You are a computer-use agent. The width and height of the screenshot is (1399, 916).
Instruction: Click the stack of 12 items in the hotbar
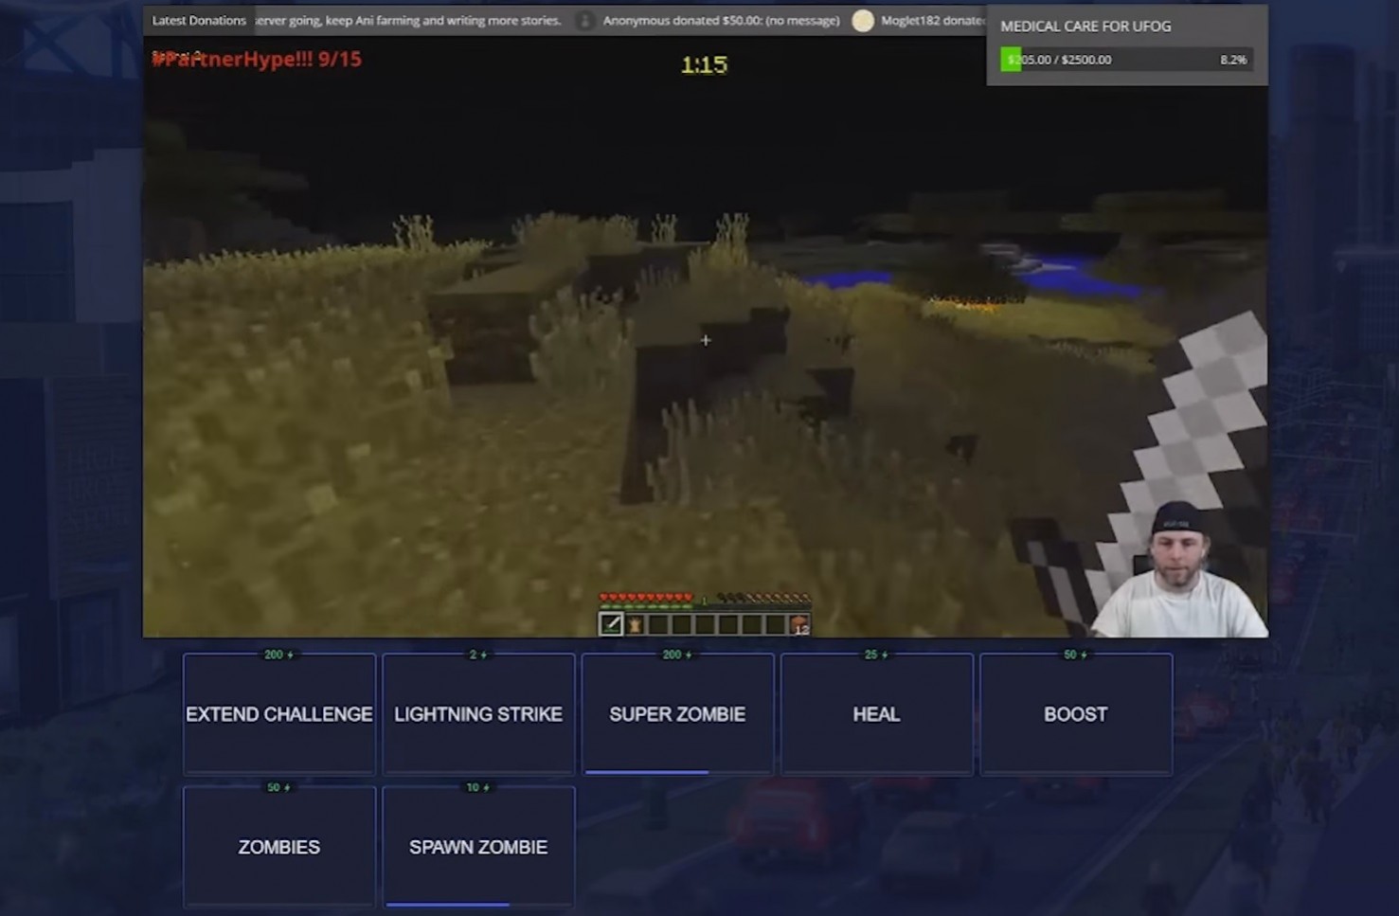798,624
